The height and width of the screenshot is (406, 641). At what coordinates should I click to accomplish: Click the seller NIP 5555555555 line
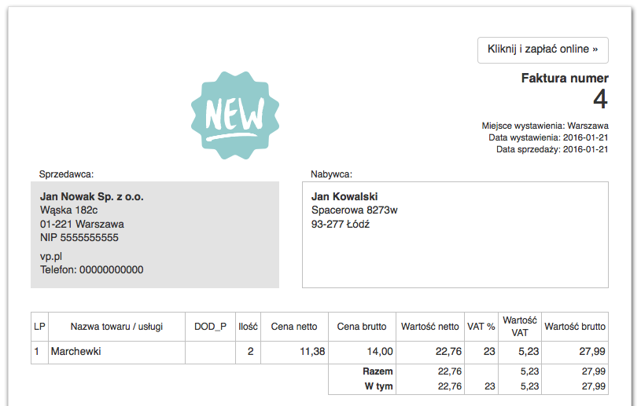point(79,237)
